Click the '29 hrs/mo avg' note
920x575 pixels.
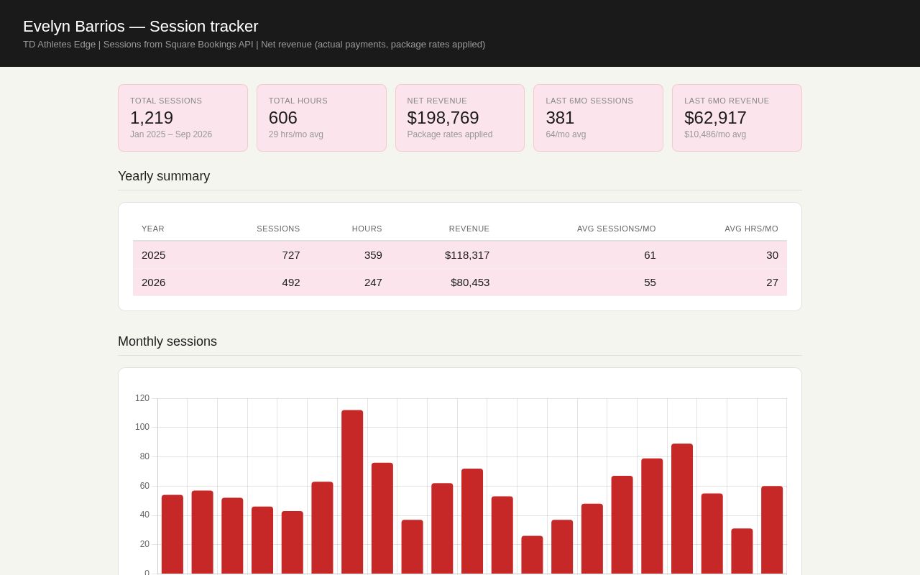[296, 134]
